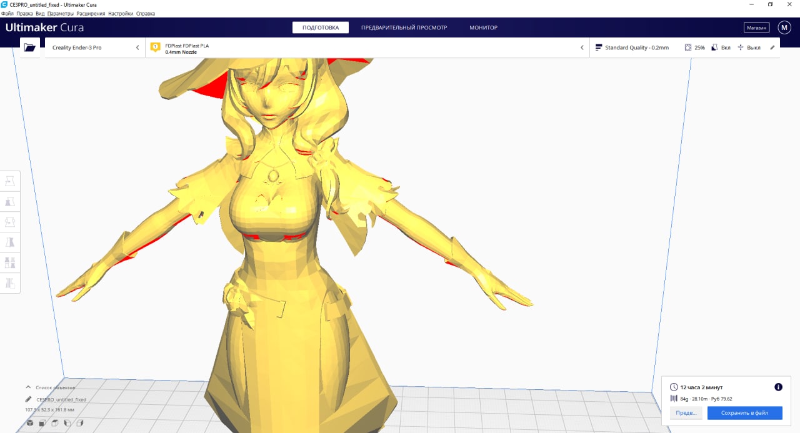
Task: Open the account avatar M
Action: point(784,27)
